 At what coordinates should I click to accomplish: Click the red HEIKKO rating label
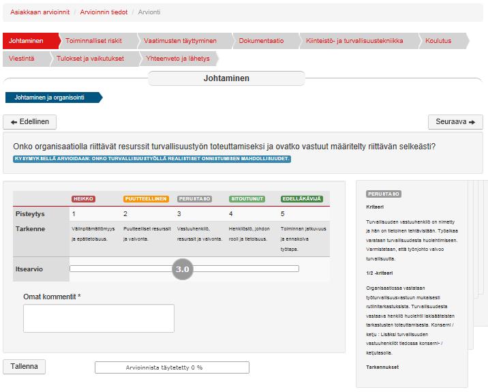83,198
